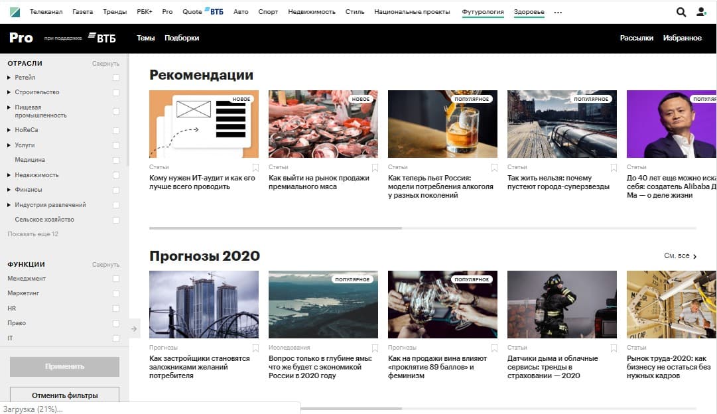Click the Pro logo in black bar
Image resolution: width=717 pixels, height=414 pixels.
click(x=21, y=38)
